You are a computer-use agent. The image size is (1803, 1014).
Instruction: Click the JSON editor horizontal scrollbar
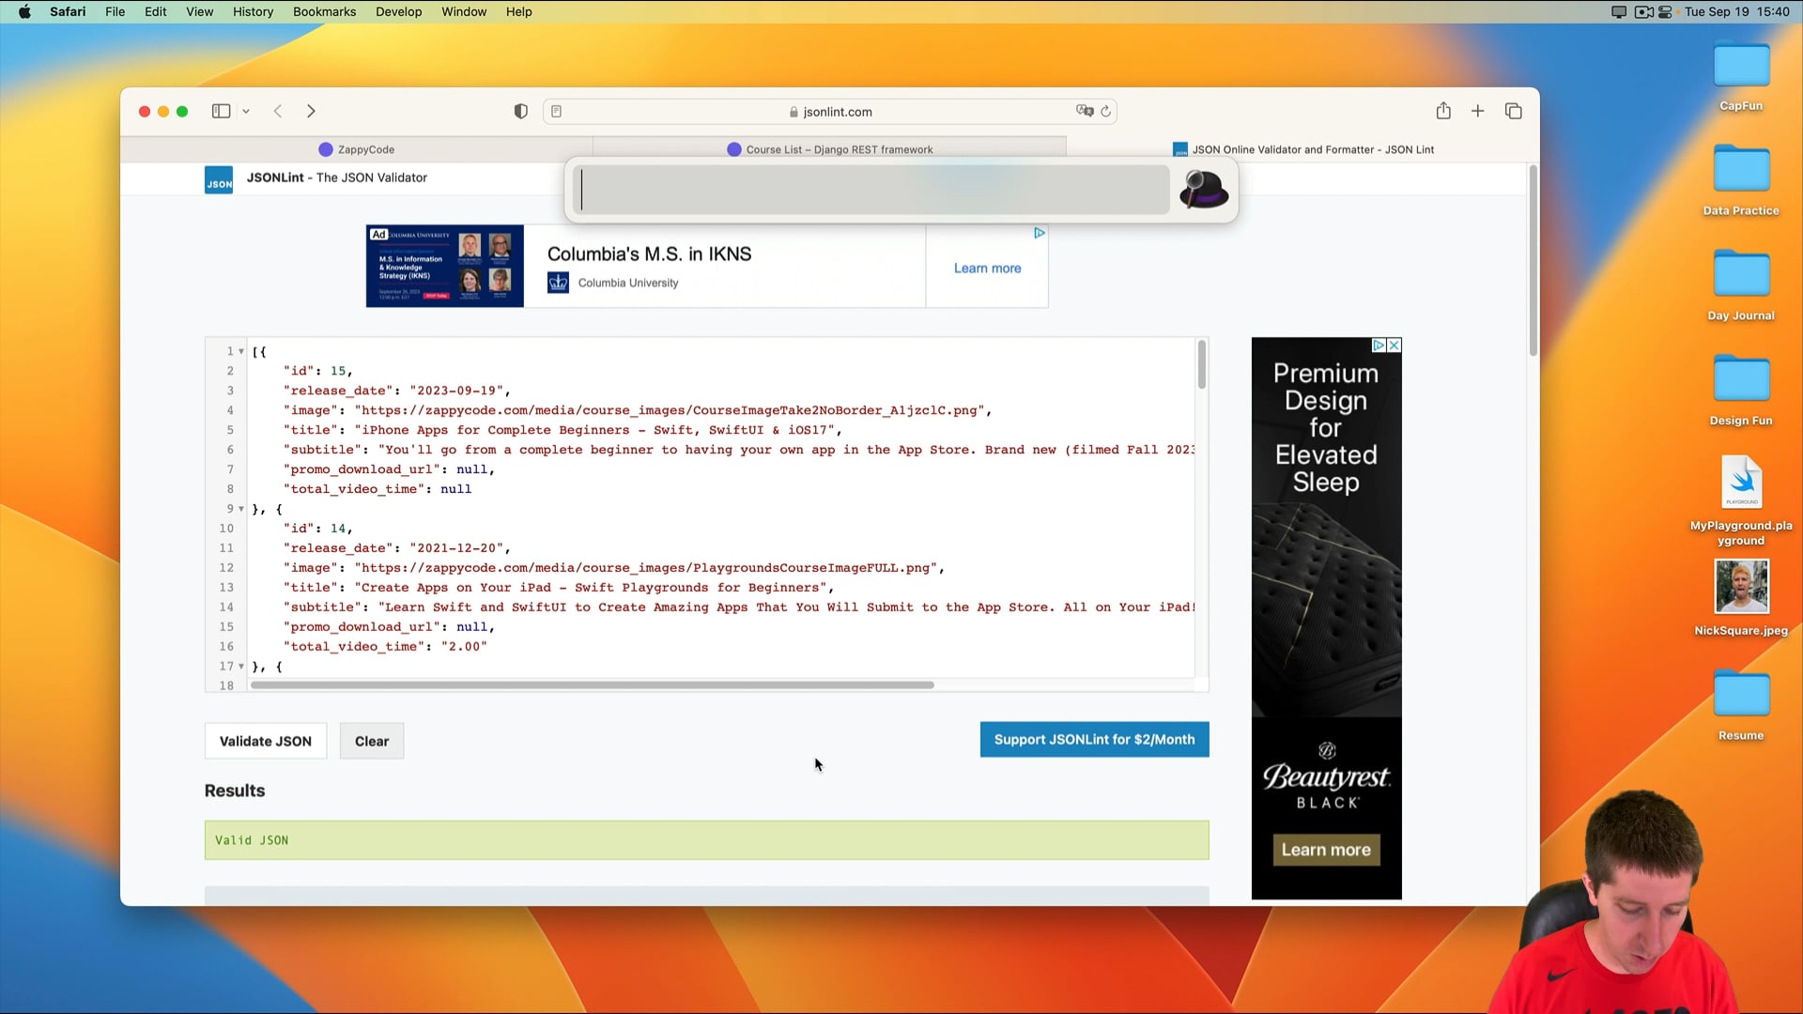[x=593, y=685]
